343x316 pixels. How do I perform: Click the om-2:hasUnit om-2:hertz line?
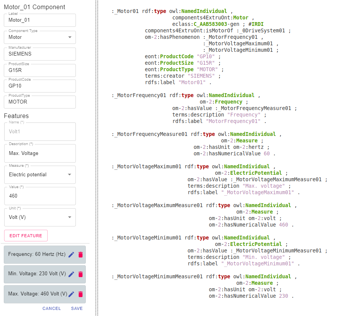pos(231,147)
